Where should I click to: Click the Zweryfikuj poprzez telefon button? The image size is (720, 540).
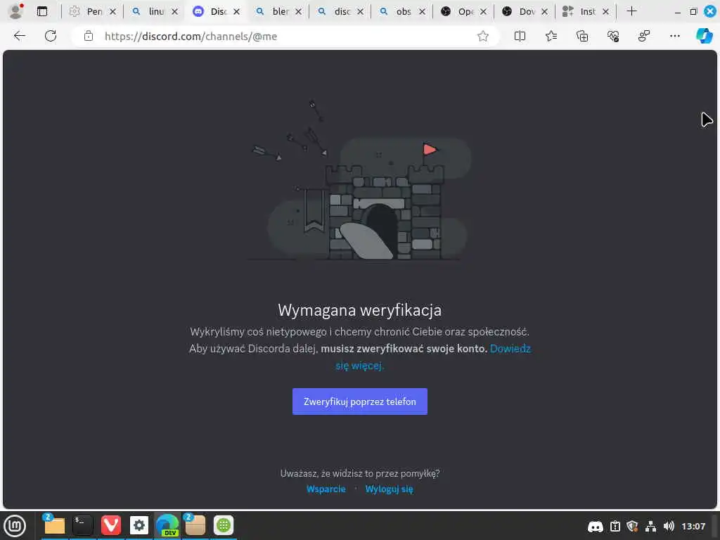click(359, 401)
